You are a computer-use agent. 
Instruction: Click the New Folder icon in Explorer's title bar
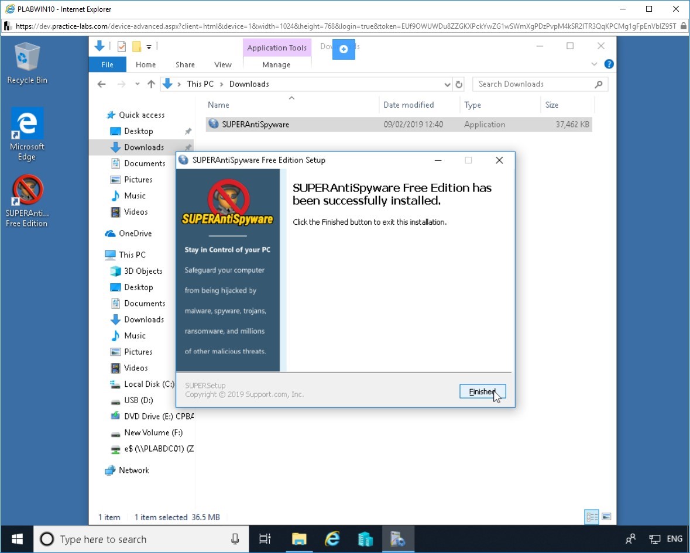(x=137, y=46)
